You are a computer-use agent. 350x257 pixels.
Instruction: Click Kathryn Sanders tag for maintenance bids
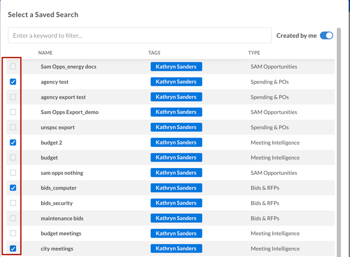coord(176,218)
